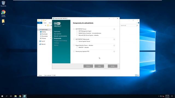Open Task View from the taskbar

click(11, 96)
